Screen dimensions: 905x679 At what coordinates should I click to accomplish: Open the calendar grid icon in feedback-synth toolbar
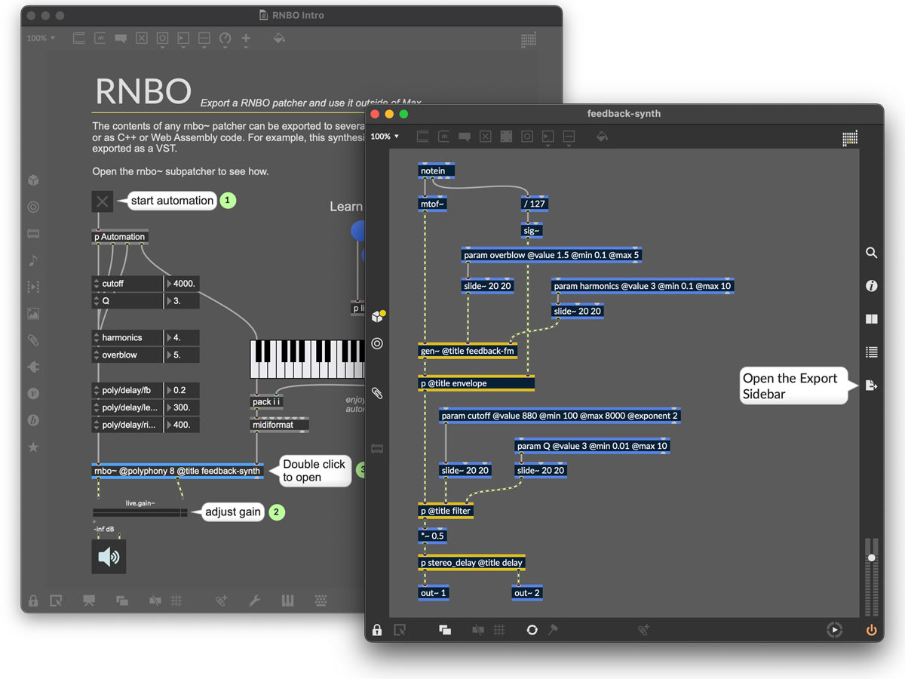tap(850, 137)
